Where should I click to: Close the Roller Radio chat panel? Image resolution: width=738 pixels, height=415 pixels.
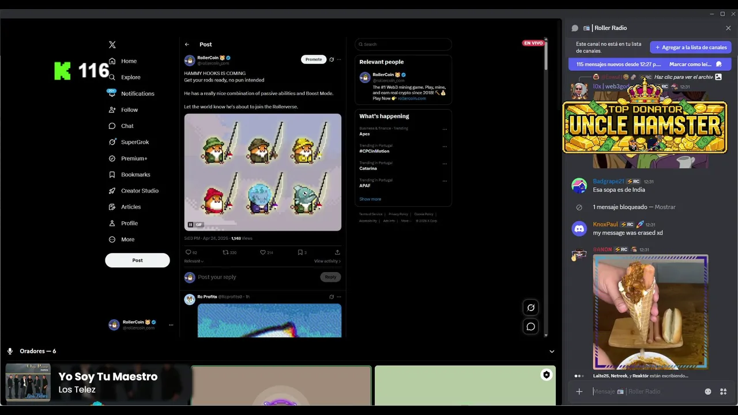[x=728, y=28]
